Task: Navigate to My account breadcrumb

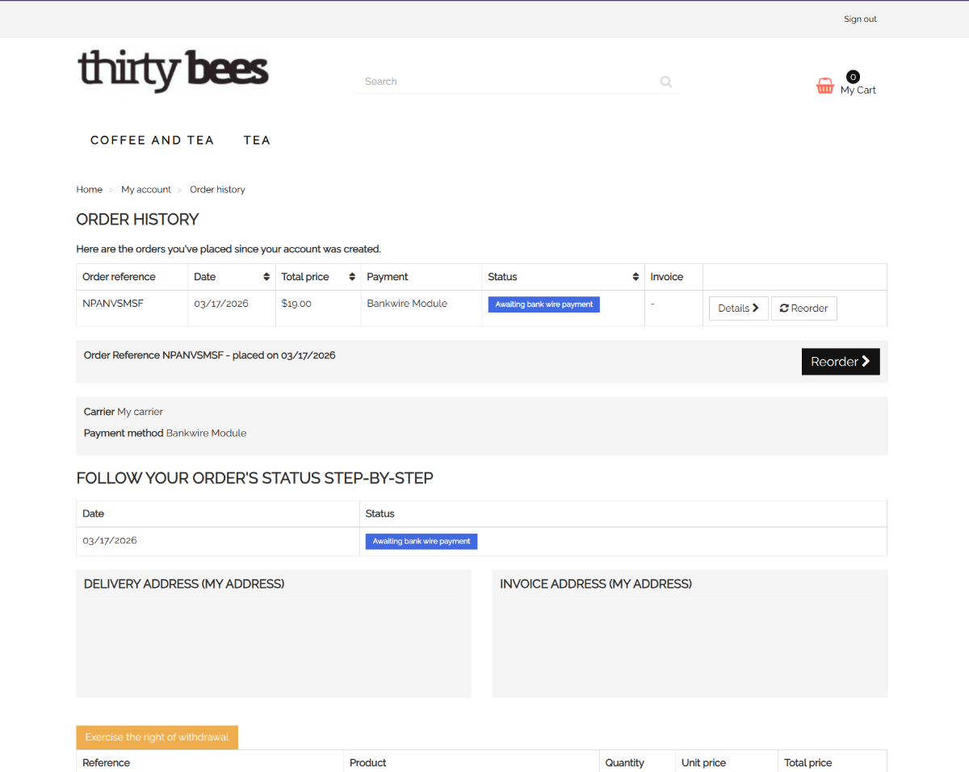Action: tap(146, 190)
